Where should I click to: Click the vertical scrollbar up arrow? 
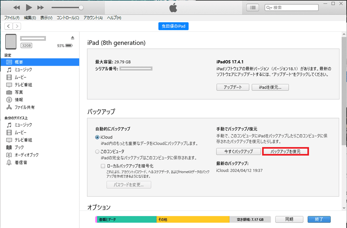pos(344,34)
